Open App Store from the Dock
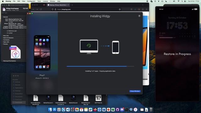The image size is (201, 113). (54, 110)
